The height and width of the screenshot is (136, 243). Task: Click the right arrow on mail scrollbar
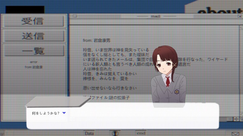click(236, 119)
